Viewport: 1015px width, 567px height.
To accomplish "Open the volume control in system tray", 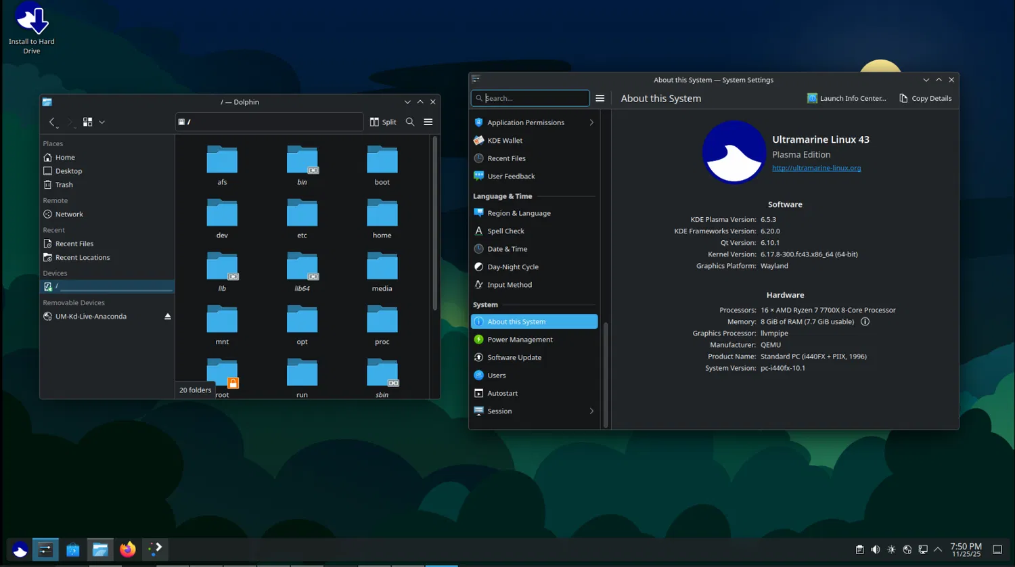I will tap(876, 549).
